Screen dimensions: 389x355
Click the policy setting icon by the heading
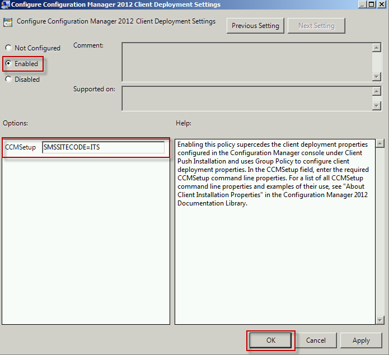pos(8,22)
